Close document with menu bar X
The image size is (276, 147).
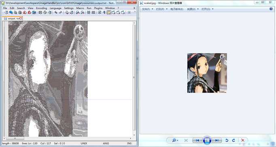pos(134,8)
